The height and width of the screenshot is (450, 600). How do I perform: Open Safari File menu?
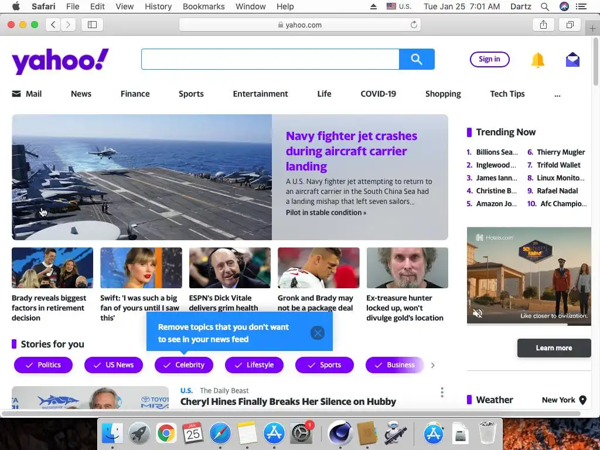73,6
